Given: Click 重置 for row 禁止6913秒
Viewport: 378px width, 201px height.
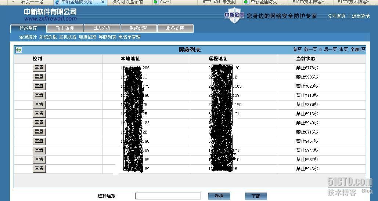Looking at the screenshot, I should point(39,113).
